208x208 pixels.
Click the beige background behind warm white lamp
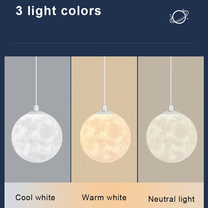(x=83, y=78)
